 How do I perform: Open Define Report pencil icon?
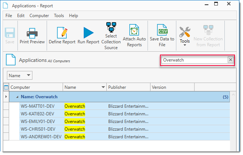tap(62, 33)
